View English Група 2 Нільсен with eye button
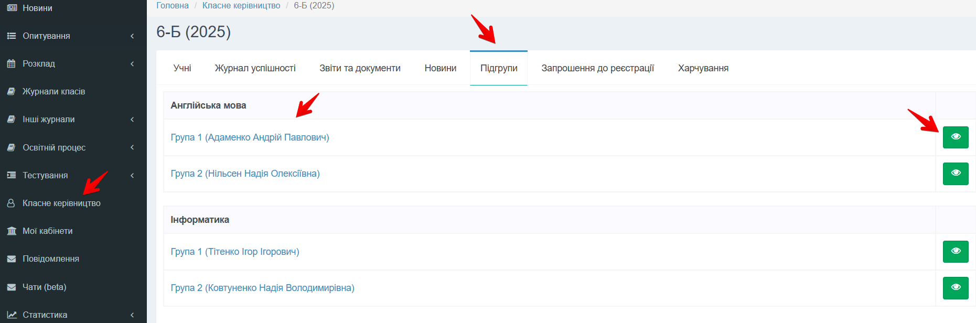The height and width of the screenshot is (323, 976). click(x=955, y=174)
